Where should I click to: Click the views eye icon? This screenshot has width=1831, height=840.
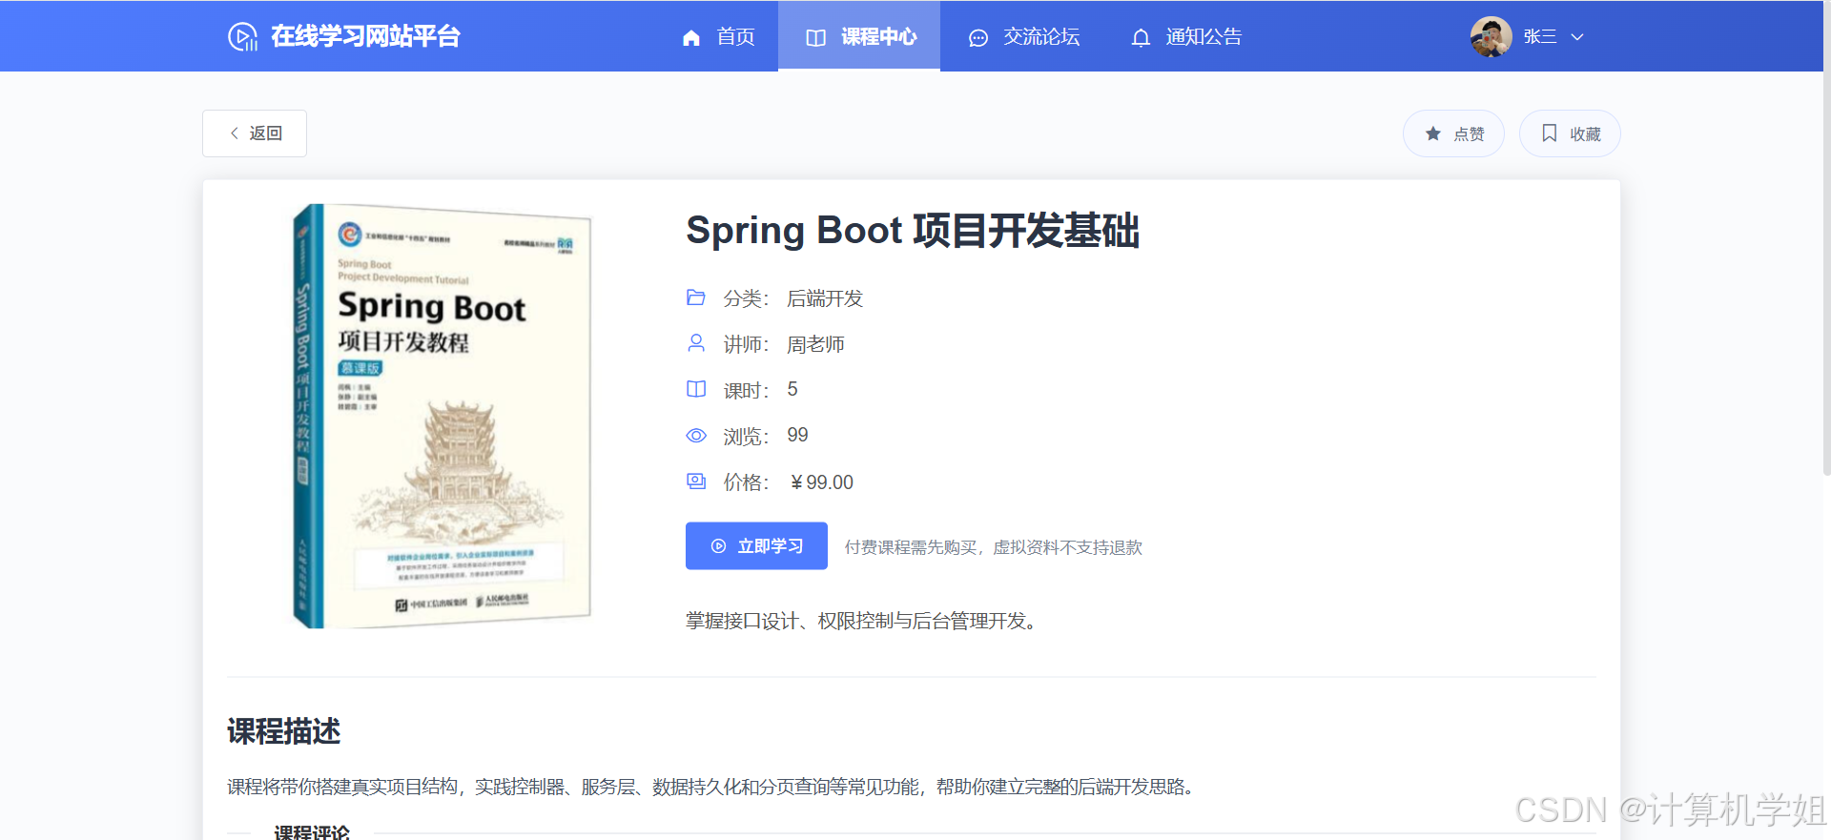696,436
